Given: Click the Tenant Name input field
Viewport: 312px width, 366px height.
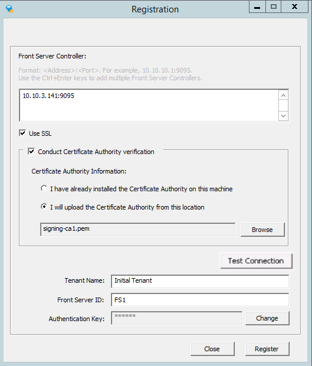Looking at the screenshot, I should 200,281.
